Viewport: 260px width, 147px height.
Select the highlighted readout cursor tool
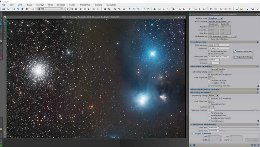pyautogui.click(x=67, y=9)
